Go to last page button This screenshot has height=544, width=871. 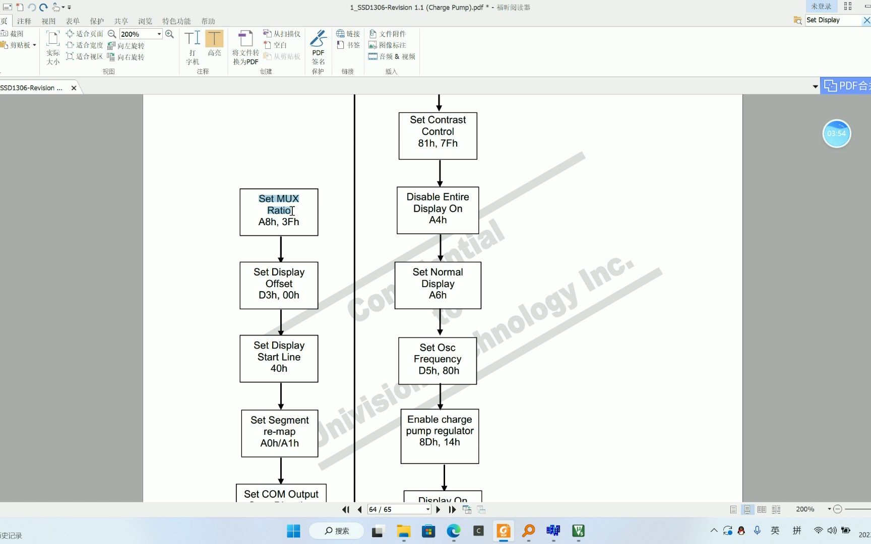coord(452,509)
